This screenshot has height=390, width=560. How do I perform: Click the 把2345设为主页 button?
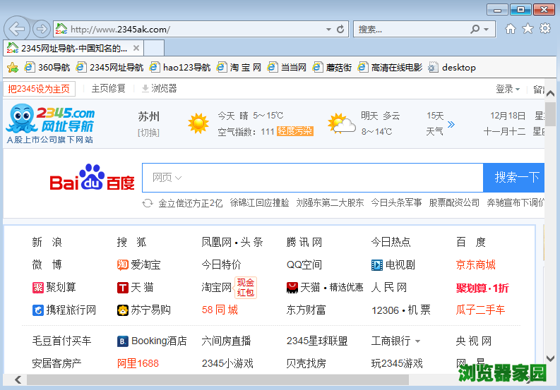(x=39, y=89)
